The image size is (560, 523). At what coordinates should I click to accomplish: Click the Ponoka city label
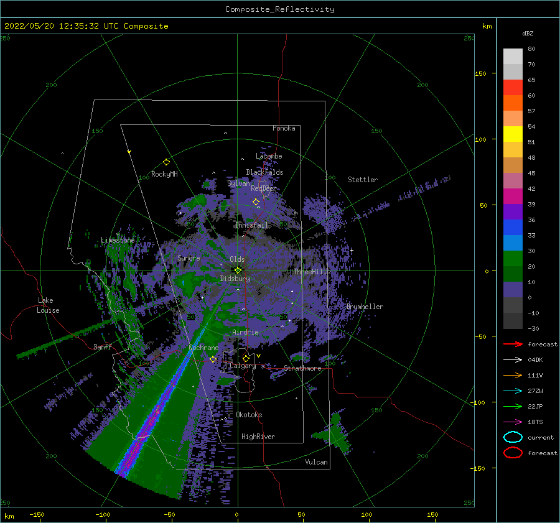pyautogui.click(x=284, y=128)
